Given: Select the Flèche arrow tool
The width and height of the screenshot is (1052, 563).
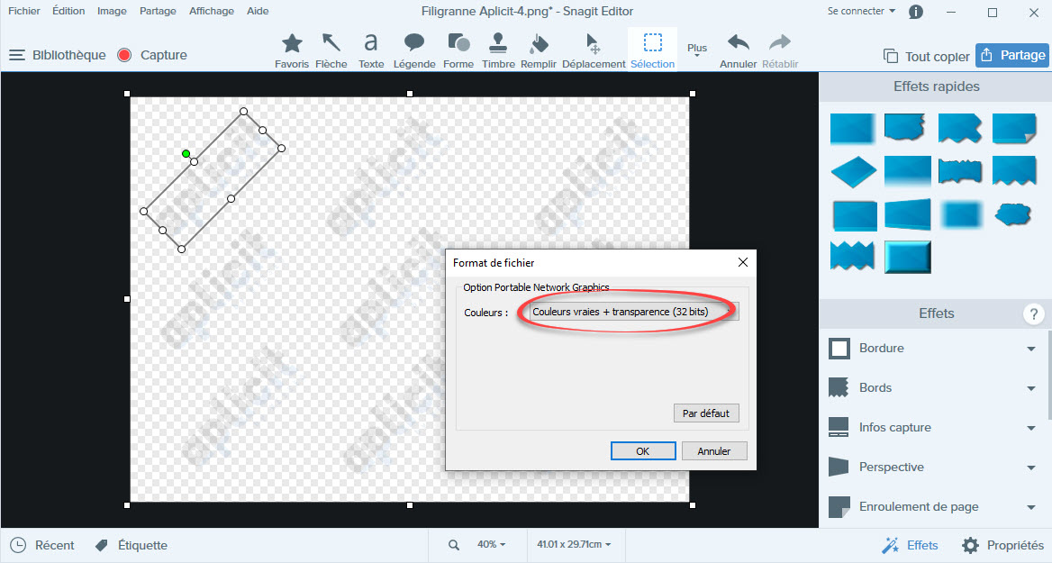Looking at the screenshot, I should click(331, 51).
